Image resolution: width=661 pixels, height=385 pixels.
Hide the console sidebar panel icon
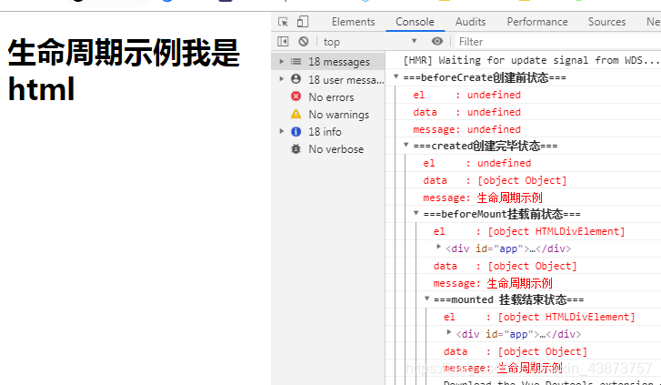[x=283, y=41]
